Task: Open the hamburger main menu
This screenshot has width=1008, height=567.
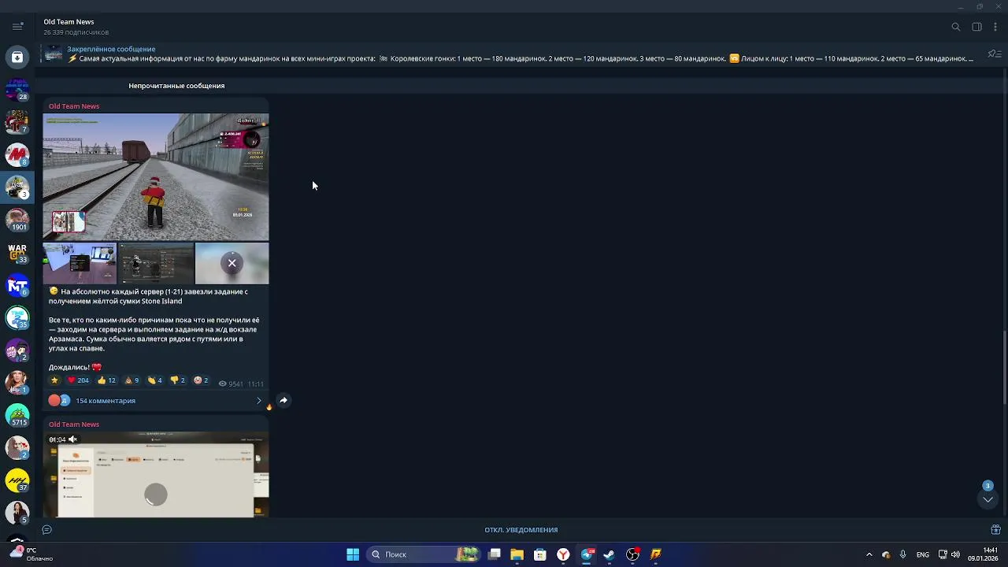Action: [17, 27]
